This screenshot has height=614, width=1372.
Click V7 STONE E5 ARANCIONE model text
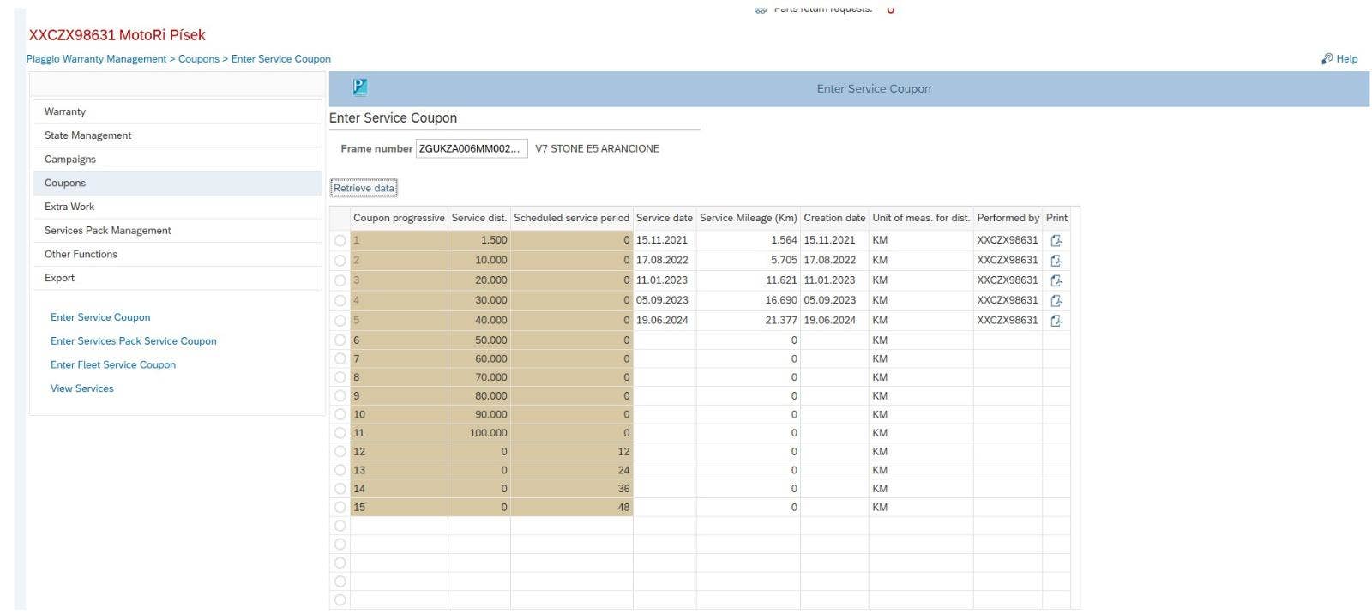click(597, 148)
